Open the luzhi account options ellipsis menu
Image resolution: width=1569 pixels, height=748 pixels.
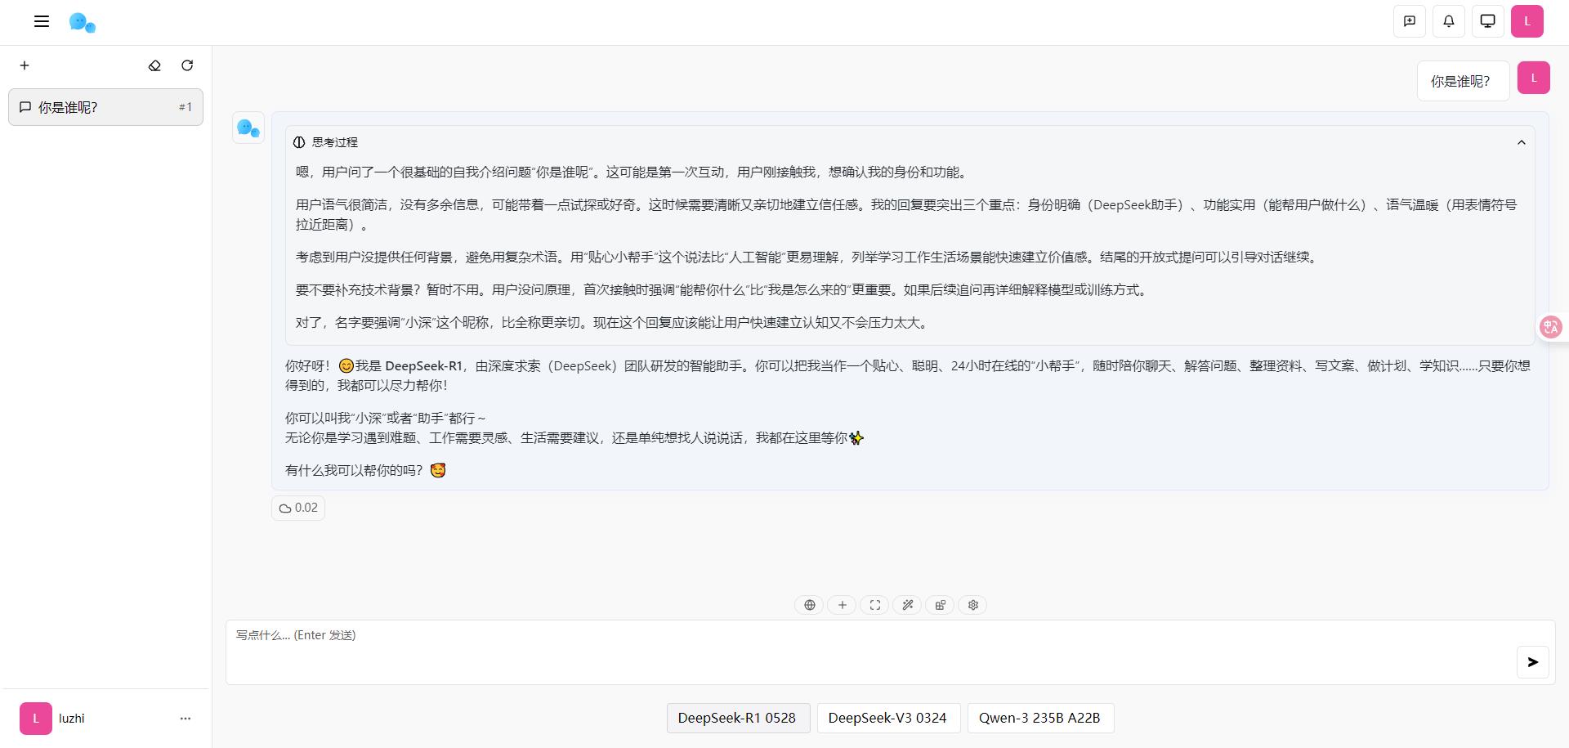click(185, 719)
